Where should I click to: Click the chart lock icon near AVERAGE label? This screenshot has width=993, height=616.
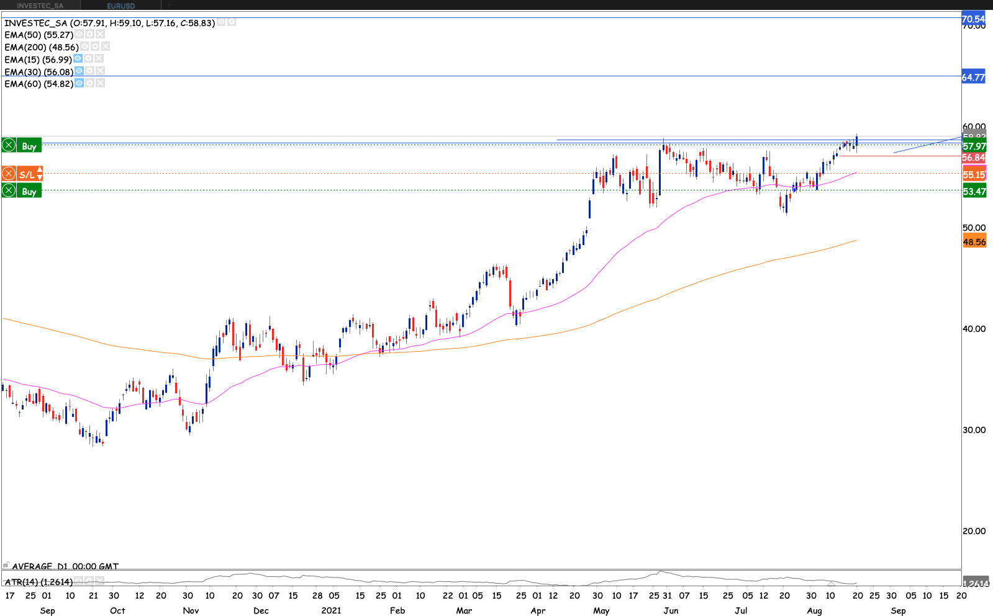pyautogui.click(x=6, y=565)
